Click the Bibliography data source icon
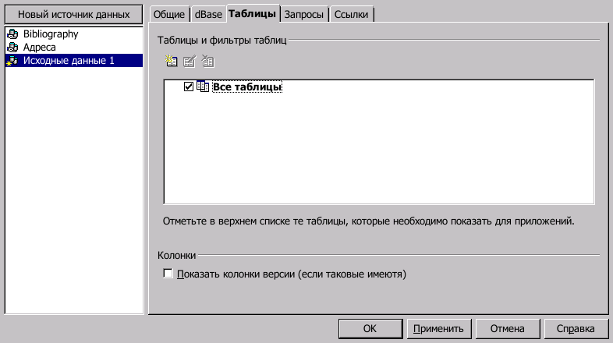 click(13, 34)
